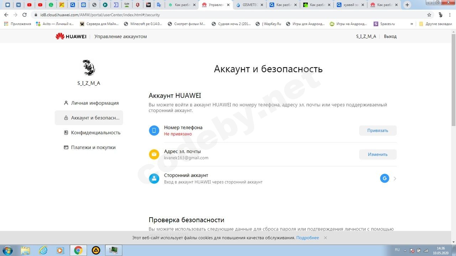
Task: Open the Windows Start menu
Action: pyautogui.click(x=7, y=250)
